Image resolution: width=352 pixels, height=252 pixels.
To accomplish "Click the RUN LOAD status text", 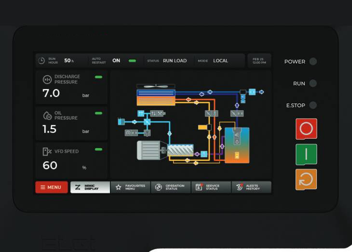I will pyautogui.click(x=175, y=61).
